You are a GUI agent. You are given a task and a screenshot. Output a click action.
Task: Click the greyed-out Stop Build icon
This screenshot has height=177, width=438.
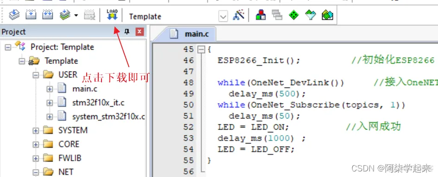(89, 14)
